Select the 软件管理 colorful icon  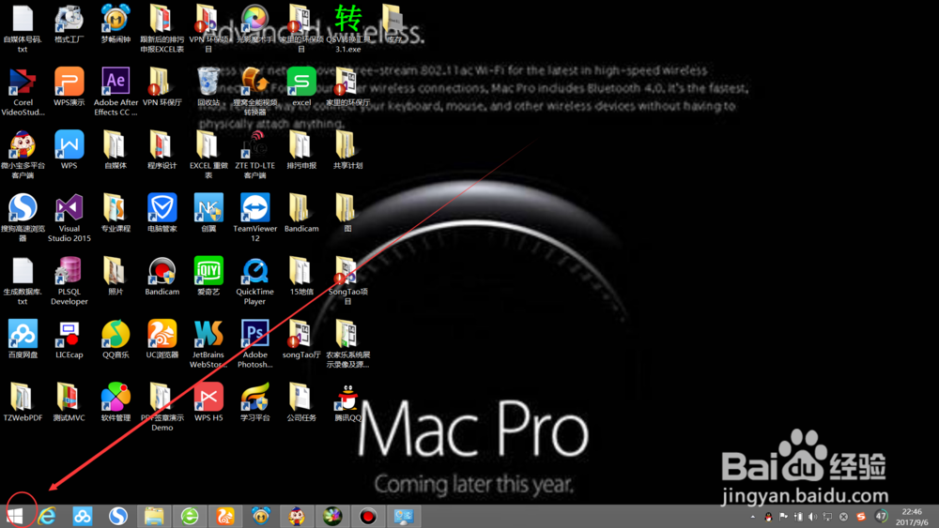click(115, 402)
